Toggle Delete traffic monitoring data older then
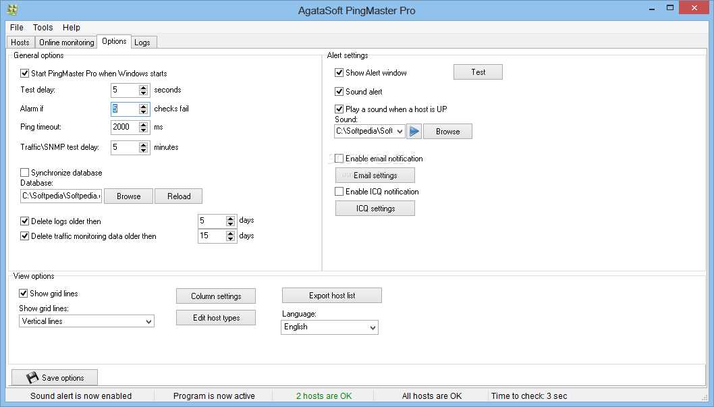The height and width of the screenshot is (407, 714). coord(24,236)
